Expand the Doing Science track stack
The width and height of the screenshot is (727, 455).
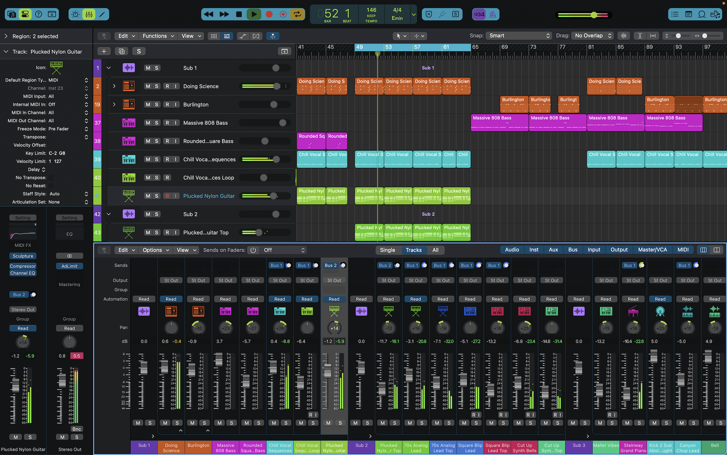[x=114, y=86]
